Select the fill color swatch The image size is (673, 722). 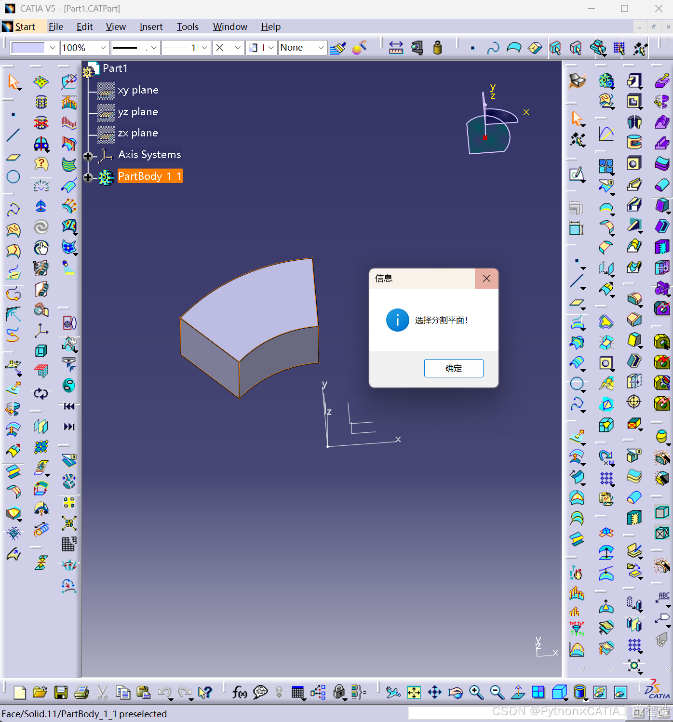pyautogui.click(x=27, y=48)
